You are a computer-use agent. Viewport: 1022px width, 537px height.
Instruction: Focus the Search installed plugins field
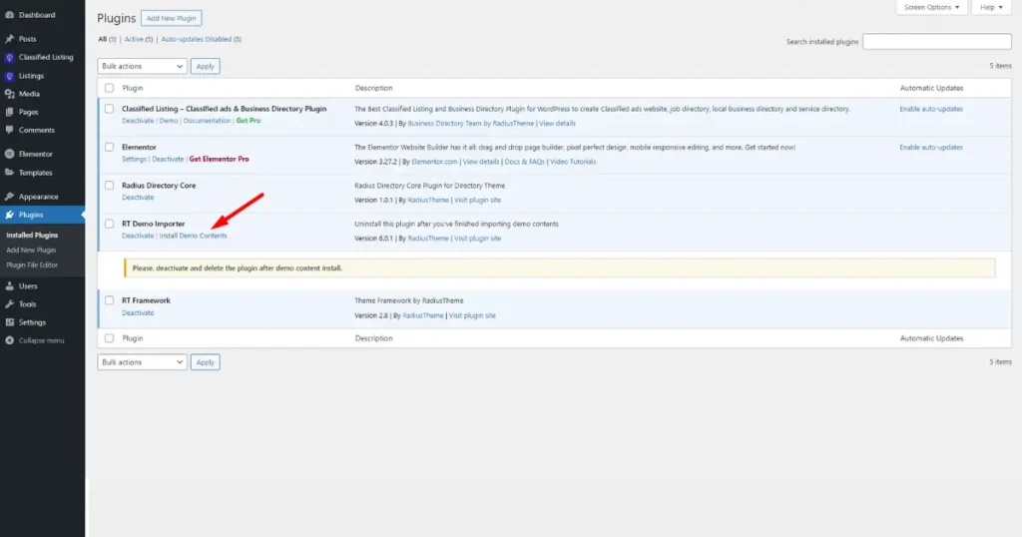pos(936,41)
